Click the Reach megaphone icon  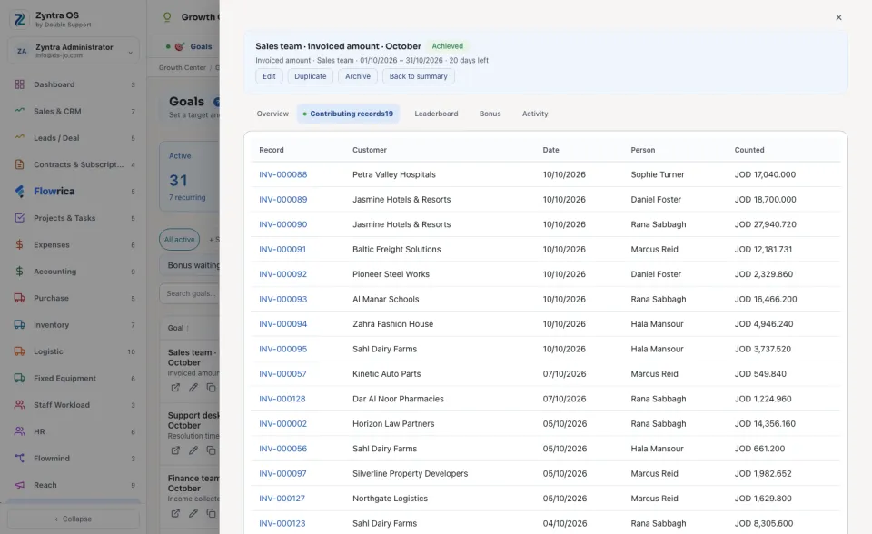[x=19, y=485]
